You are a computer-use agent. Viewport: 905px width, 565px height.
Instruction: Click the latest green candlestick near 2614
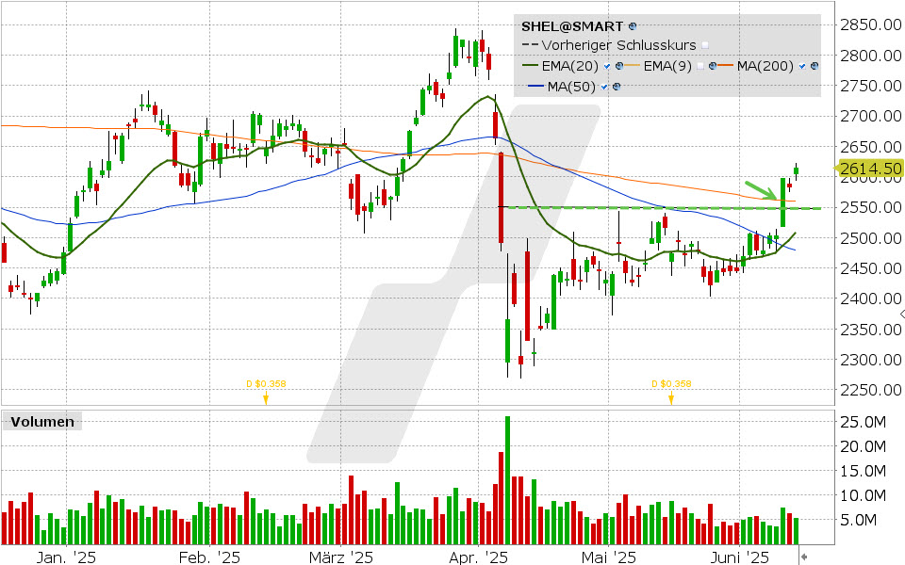(797, 169)
